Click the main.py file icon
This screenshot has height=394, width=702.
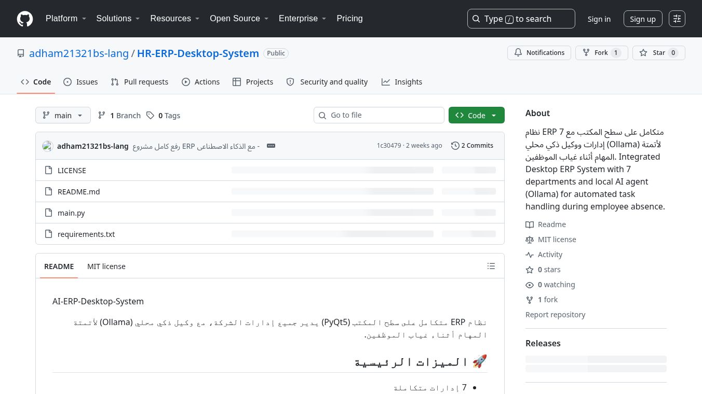[48, 213]
